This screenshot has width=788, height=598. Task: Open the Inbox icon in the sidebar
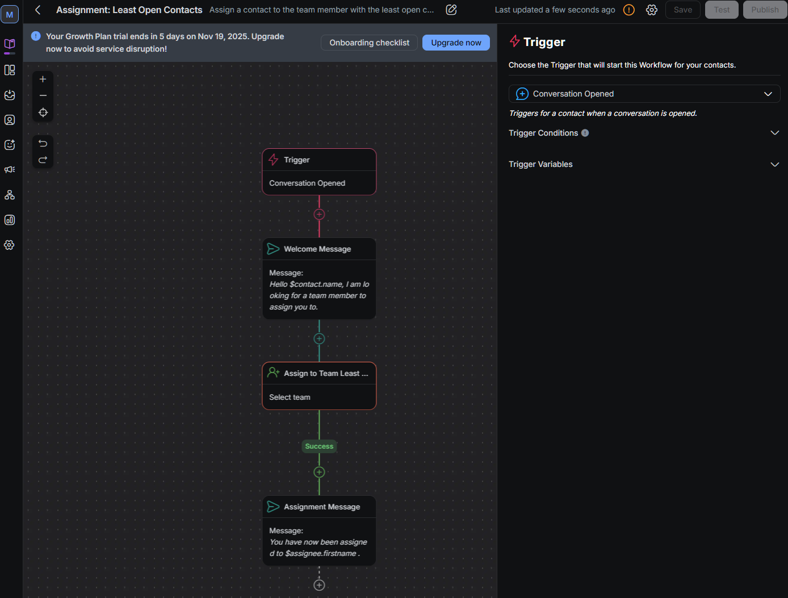(x=9, y=95)
